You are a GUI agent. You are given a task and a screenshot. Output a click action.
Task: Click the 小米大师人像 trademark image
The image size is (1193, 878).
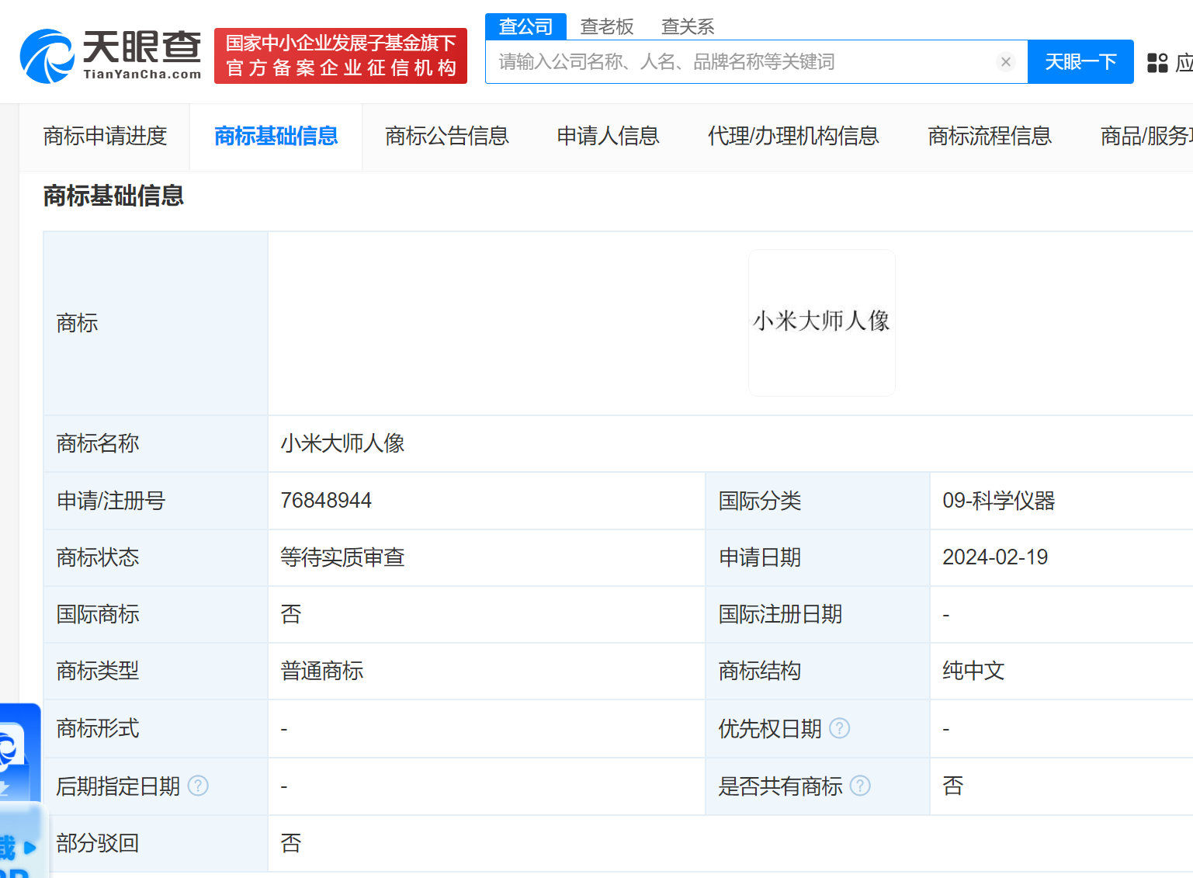[x=822, y=323]
